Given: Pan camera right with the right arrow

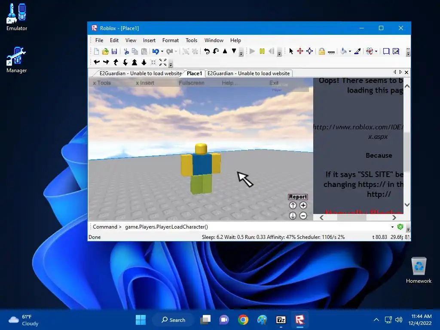Looking at the screenshot, I should click(106, 62).
